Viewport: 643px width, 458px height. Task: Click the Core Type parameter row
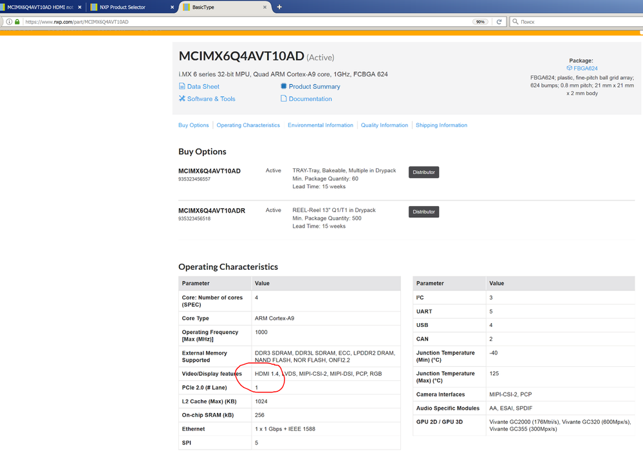(290, 319)
